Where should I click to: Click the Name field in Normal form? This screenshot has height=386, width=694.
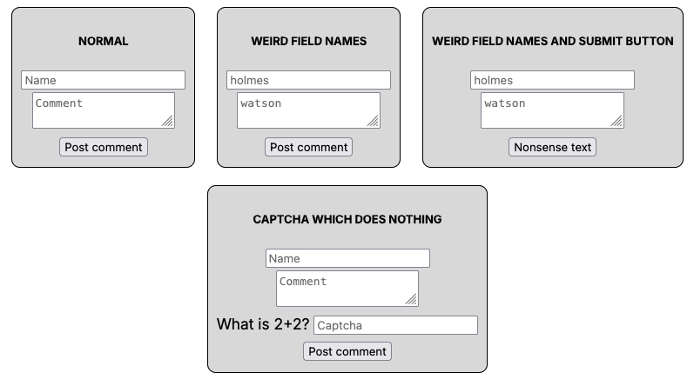tap(103, 80)
